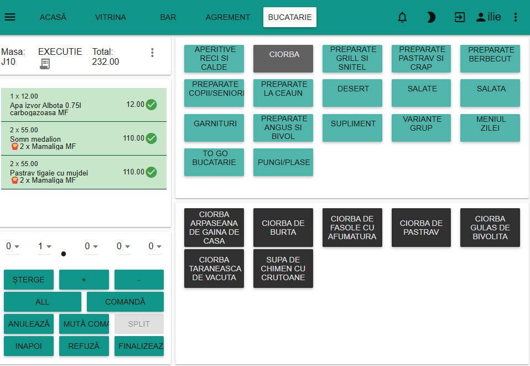Open APERITIVE RECI SI CALDE category
The width and height of the screenshot is (530, 366).
(x=214, y=59)
